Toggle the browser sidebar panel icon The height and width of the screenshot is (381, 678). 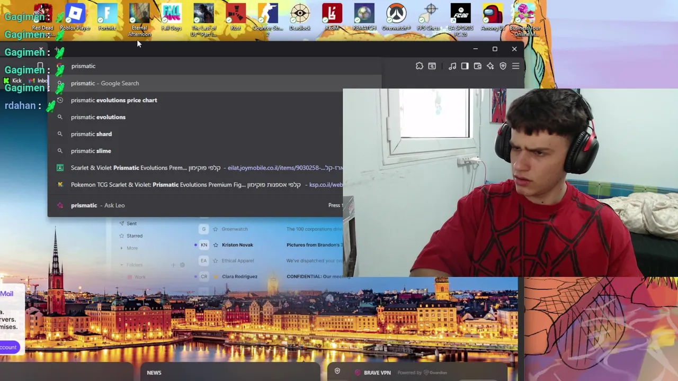click(x=465, y=66)
